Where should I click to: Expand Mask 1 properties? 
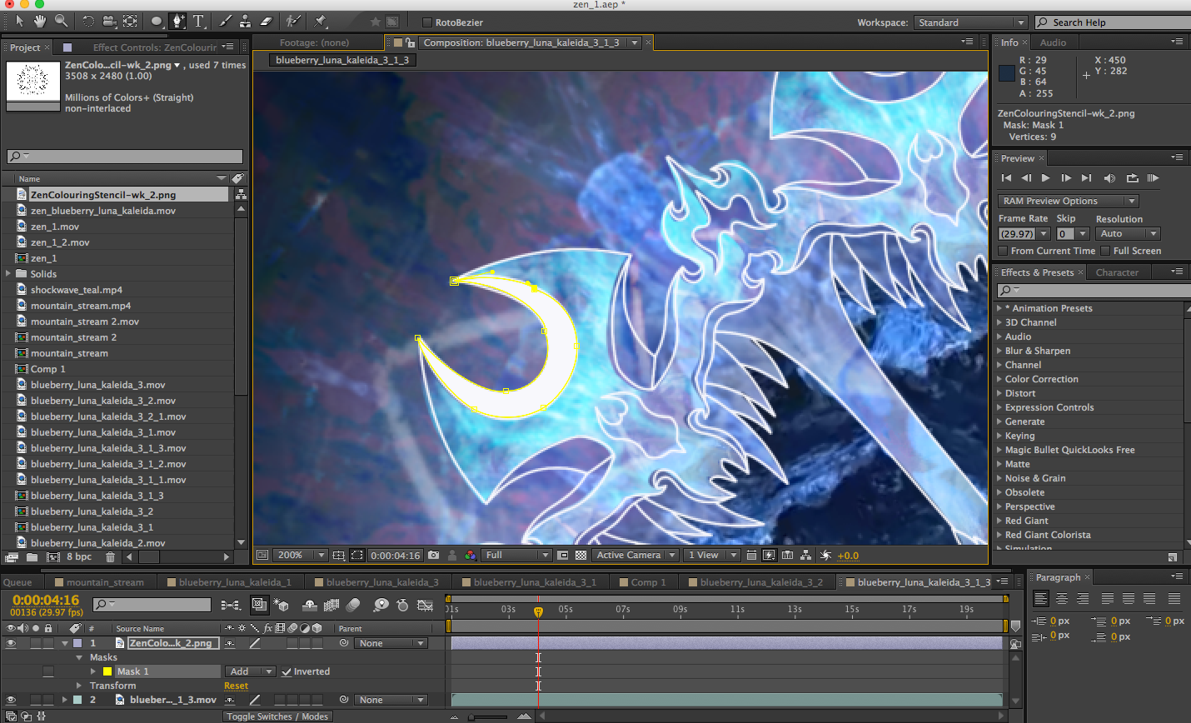tap(93, 671)
